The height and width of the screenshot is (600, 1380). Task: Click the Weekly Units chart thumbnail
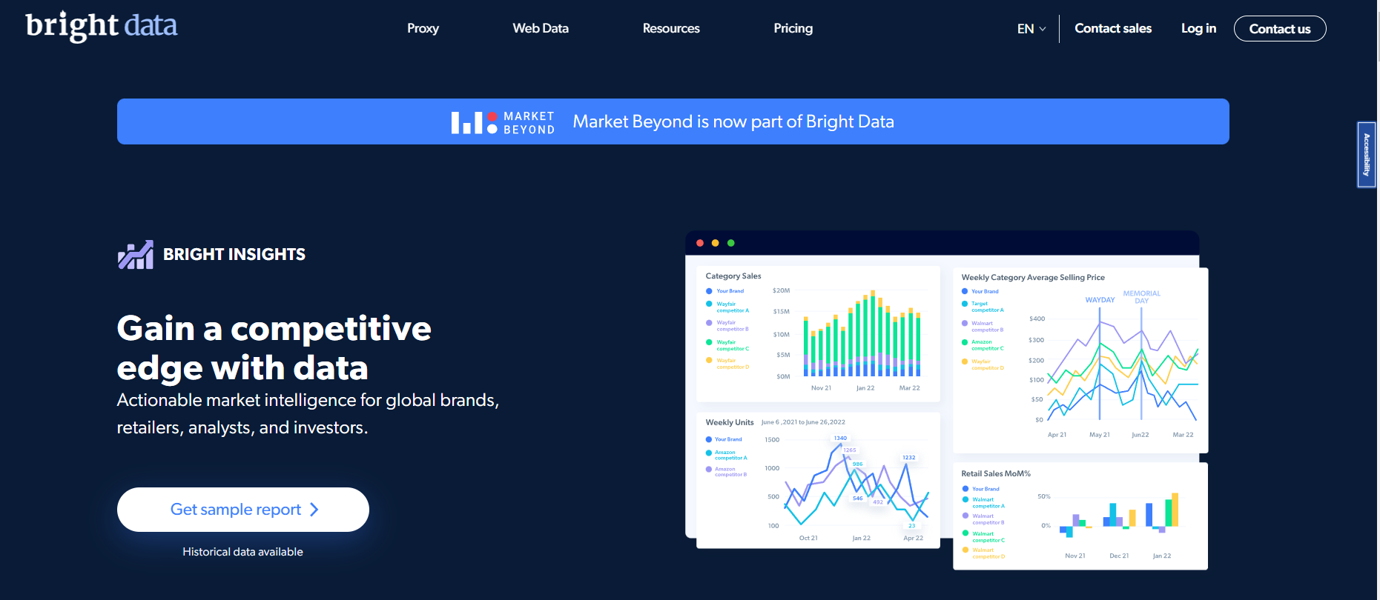(x=819, y=481)
